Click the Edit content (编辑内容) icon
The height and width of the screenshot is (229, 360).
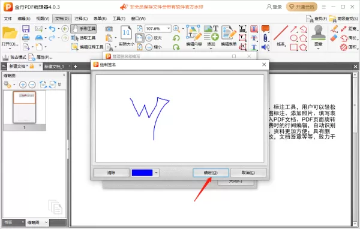click(194, 33)
